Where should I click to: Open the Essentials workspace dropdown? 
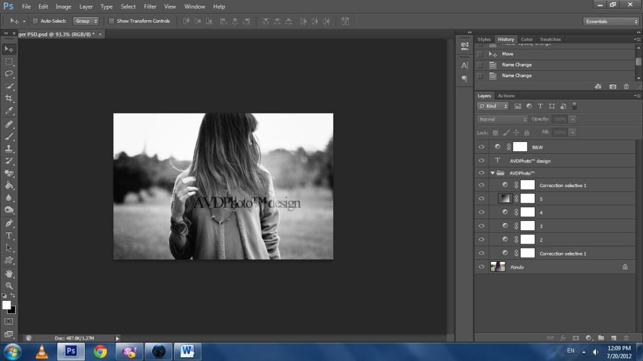tap(611, 21)
